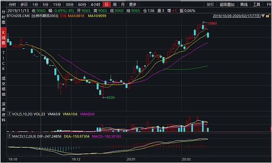
Task: Open the 工具 tools panel
Action: 257,5
